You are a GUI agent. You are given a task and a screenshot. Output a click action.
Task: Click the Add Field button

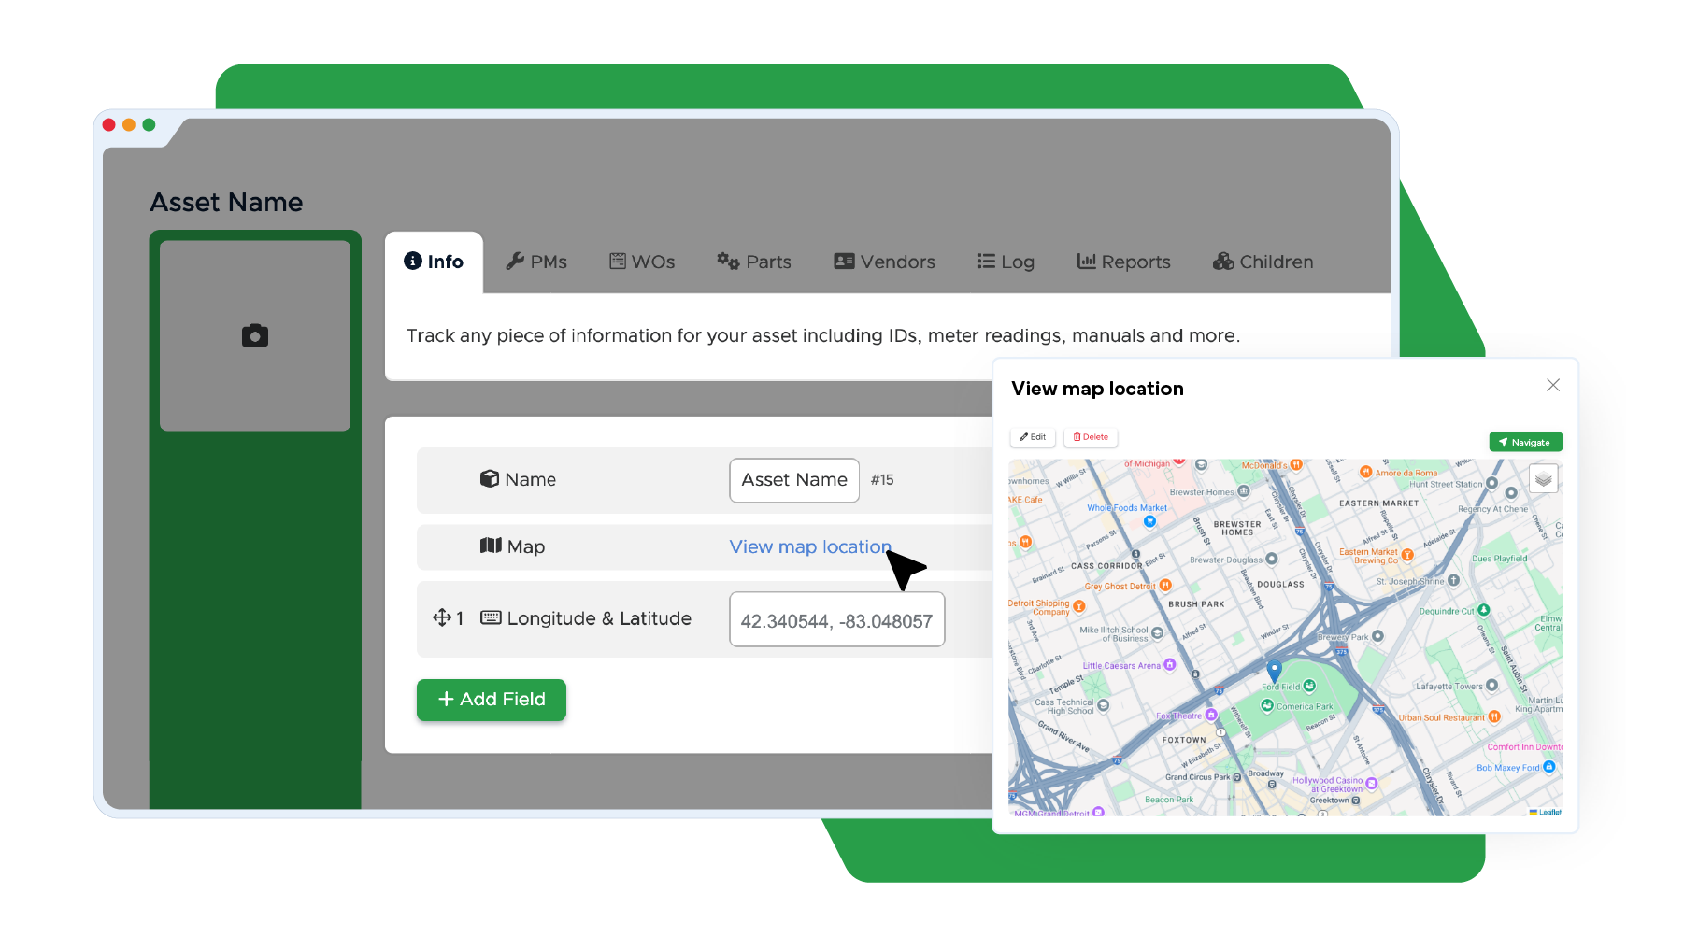491,699
